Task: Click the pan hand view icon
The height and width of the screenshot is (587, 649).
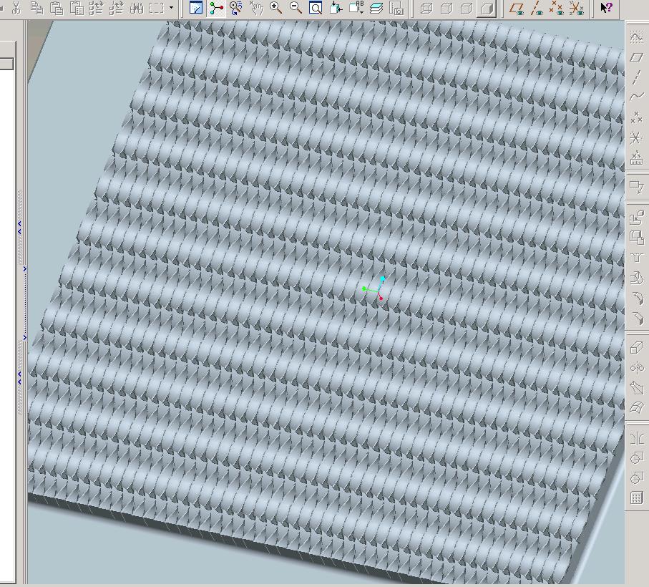Action: click(x=256, y=8)
